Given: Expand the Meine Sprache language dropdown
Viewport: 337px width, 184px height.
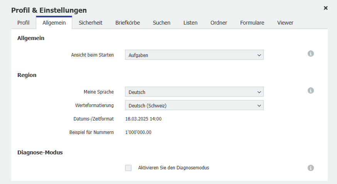Looking at the screenshot, I should [x=194, y=92].
